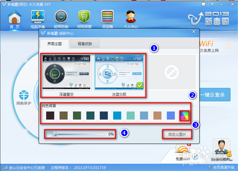Minimize the 新毒霸 main window
This screenshot has width=238, height=171.
click(x=221, y=4)
